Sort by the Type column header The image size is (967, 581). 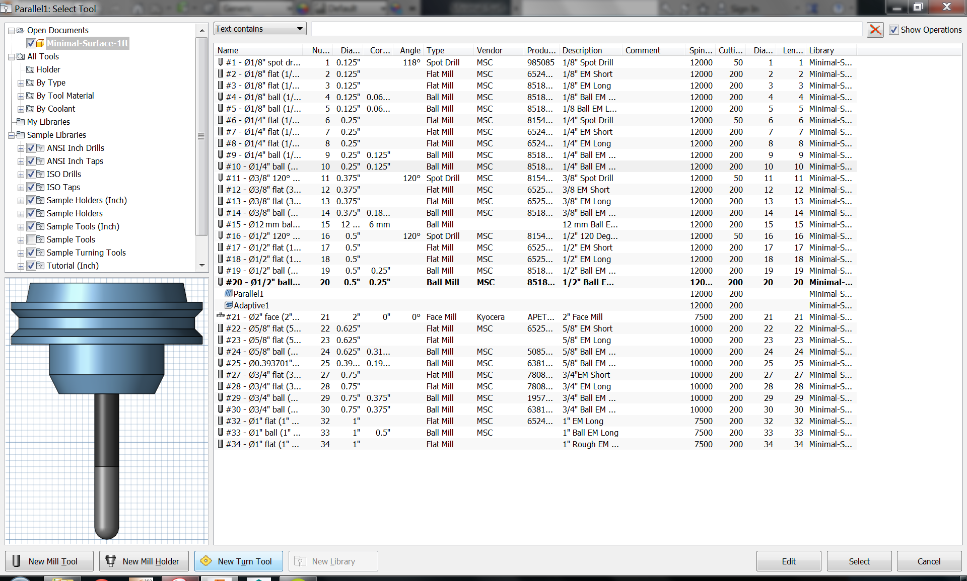click(x=449, y=50)
